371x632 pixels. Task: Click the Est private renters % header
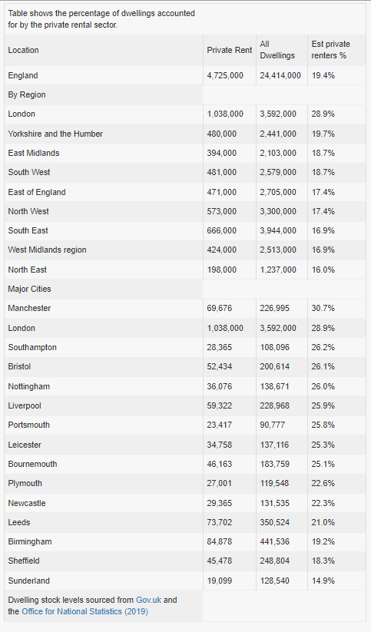click(x=330, y=50)
